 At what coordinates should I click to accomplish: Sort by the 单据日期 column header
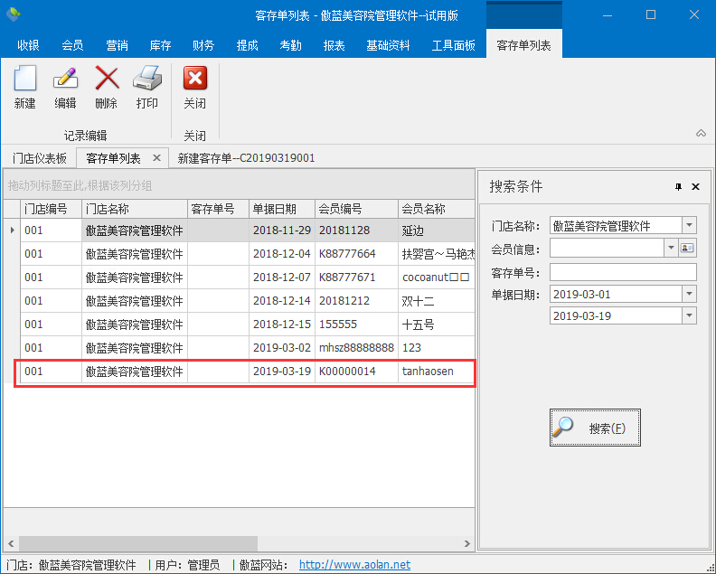(280, 209)
